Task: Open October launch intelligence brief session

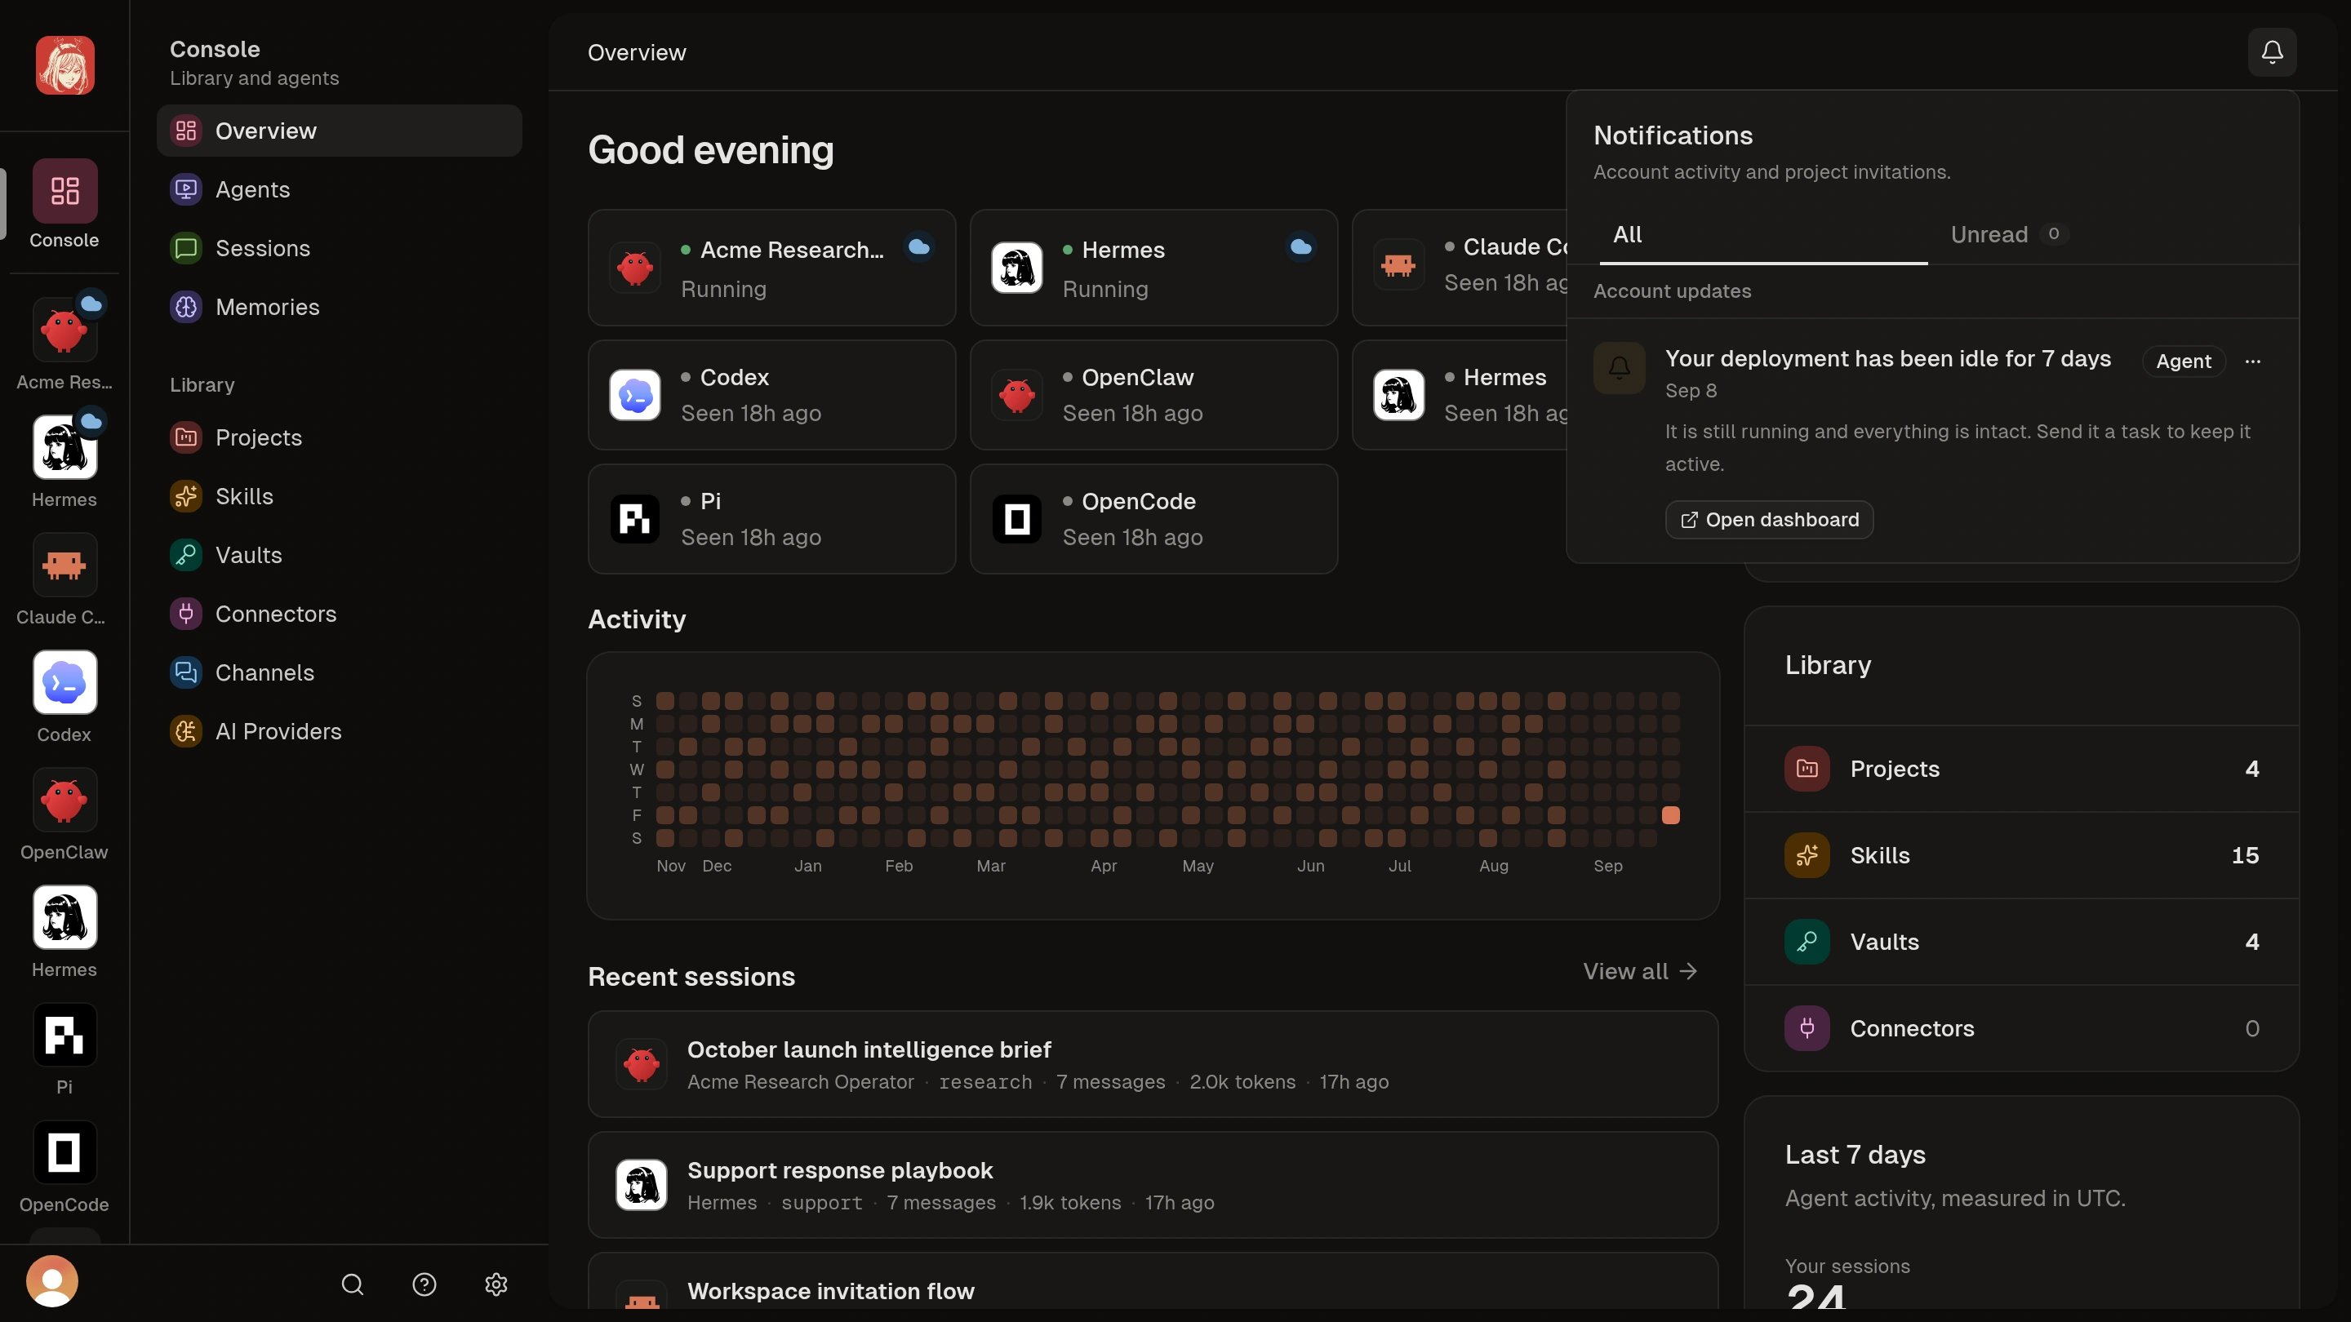Action: (x=1153, y=1064)
